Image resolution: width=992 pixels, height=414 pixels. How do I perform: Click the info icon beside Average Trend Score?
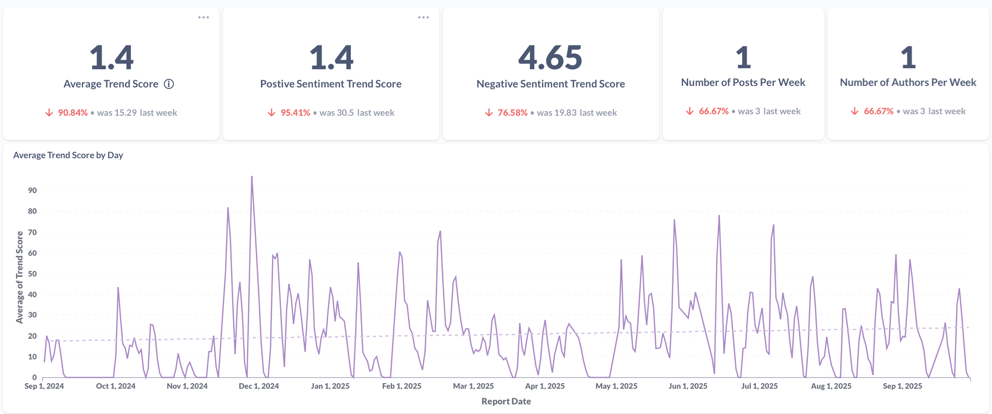pos(169,84)
